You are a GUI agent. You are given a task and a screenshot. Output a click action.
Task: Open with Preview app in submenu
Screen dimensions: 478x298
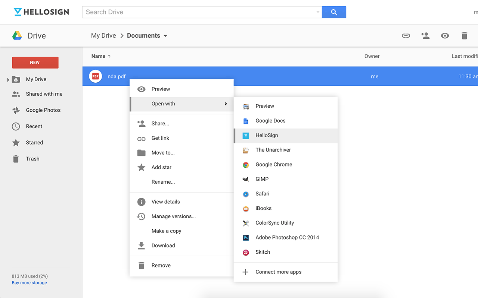coord(286,106)
